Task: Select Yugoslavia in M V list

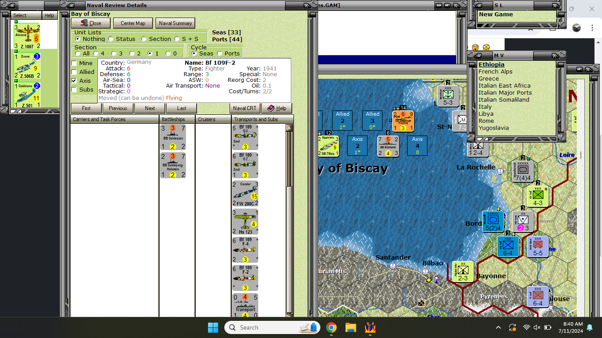Action: tap(494, 128)
